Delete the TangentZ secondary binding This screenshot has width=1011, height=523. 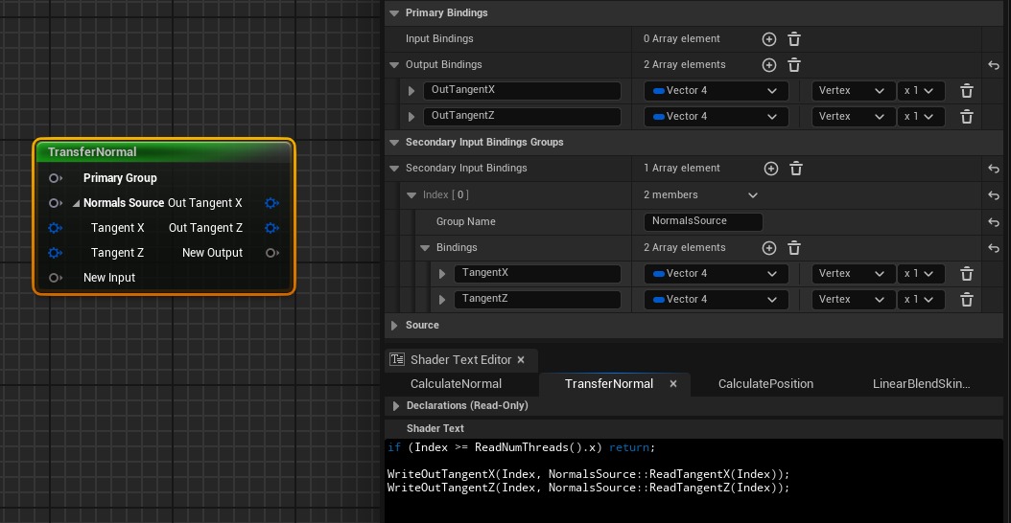pos(967,300)
